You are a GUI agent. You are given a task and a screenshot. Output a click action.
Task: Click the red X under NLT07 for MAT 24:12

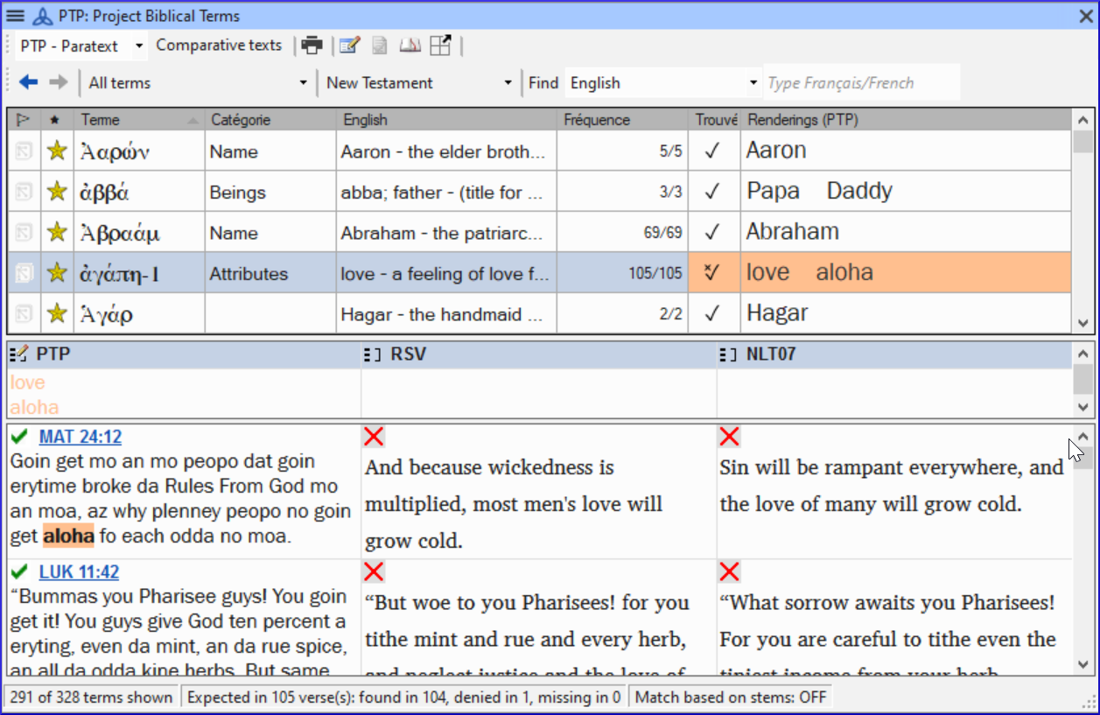(729, 437)
